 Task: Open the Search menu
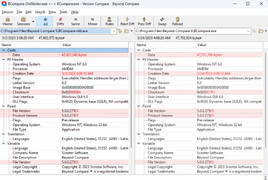[x=40, y=12]
